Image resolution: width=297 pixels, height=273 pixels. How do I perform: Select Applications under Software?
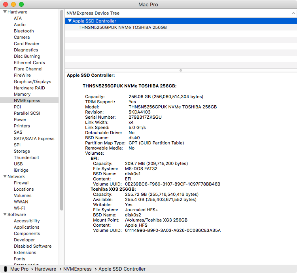[x=27, y=227]
